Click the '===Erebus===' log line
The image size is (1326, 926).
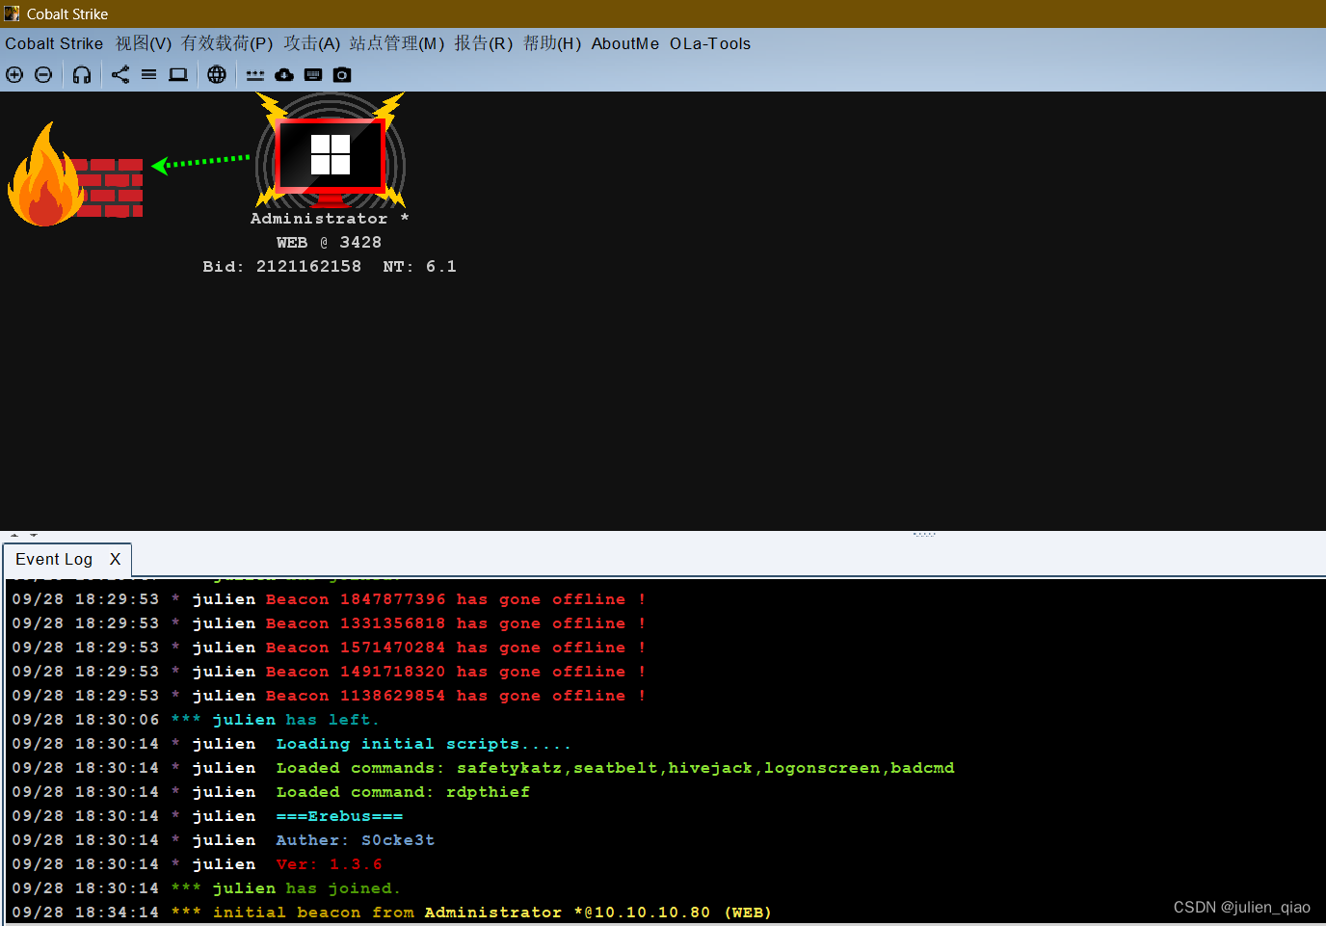click(x=207, y=816)
